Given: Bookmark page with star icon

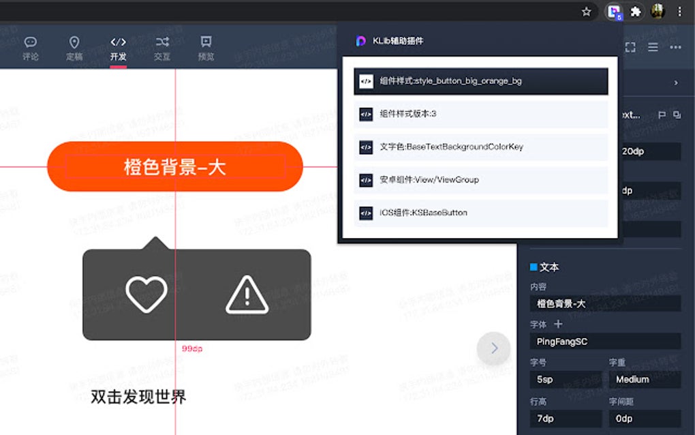Looking at the screenshot, I should (587, 12).
